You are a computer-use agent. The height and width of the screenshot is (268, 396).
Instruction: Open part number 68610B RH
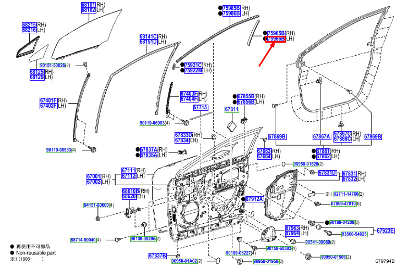131,191
